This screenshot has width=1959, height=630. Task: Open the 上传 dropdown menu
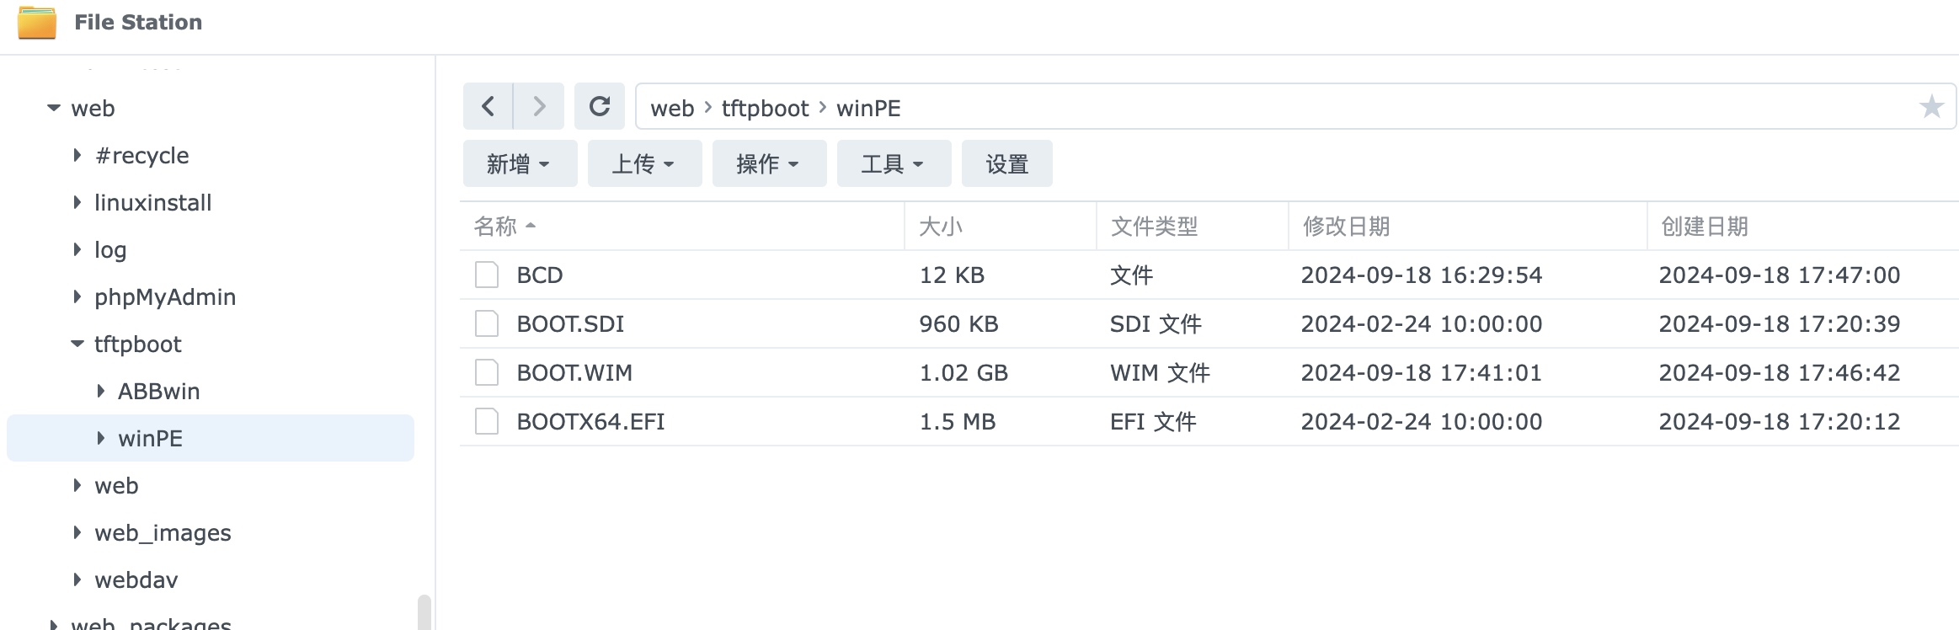coord(644,163)
